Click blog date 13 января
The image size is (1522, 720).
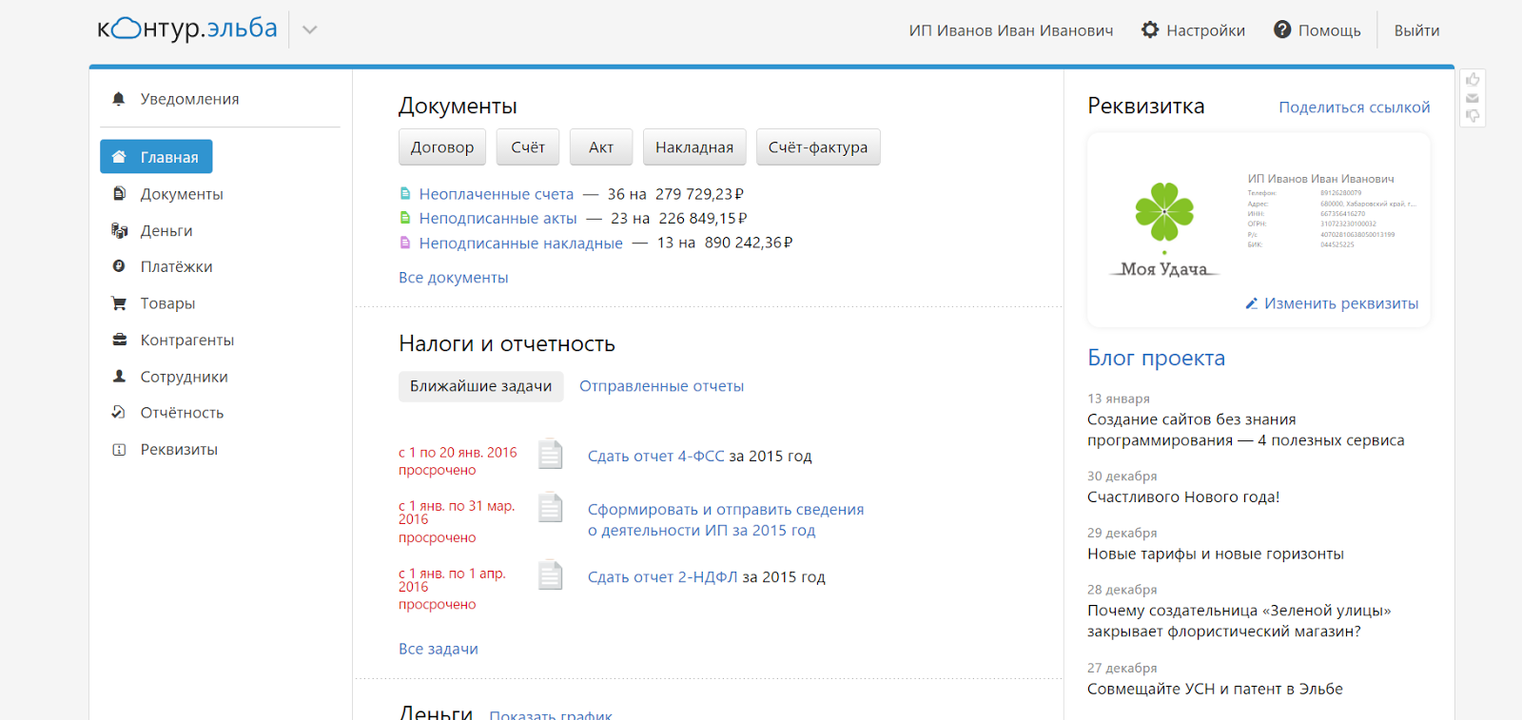pos(1119,399)
